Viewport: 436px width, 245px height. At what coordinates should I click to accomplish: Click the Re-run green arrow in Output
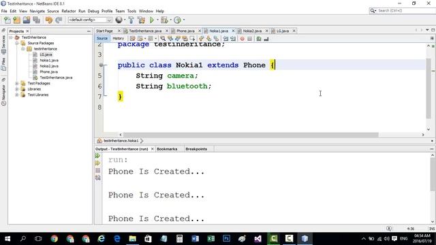97,156
